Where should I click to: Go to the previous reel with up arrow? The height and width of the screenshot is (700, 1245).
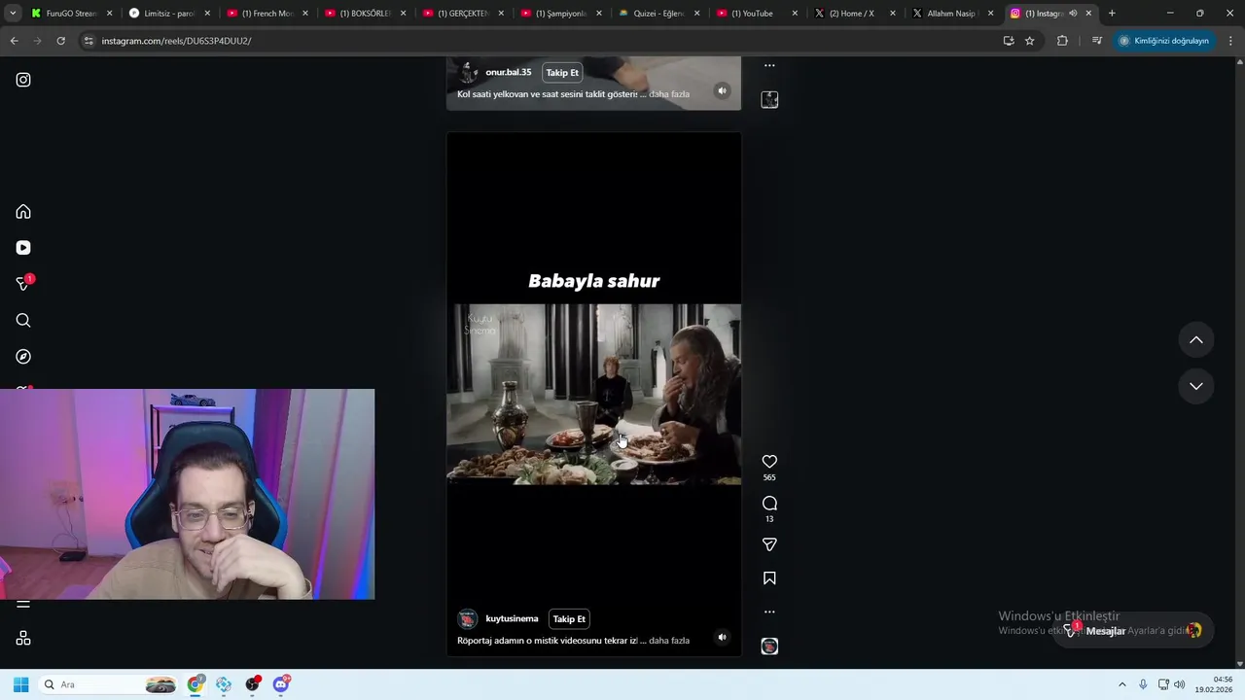click(1196, 340)
